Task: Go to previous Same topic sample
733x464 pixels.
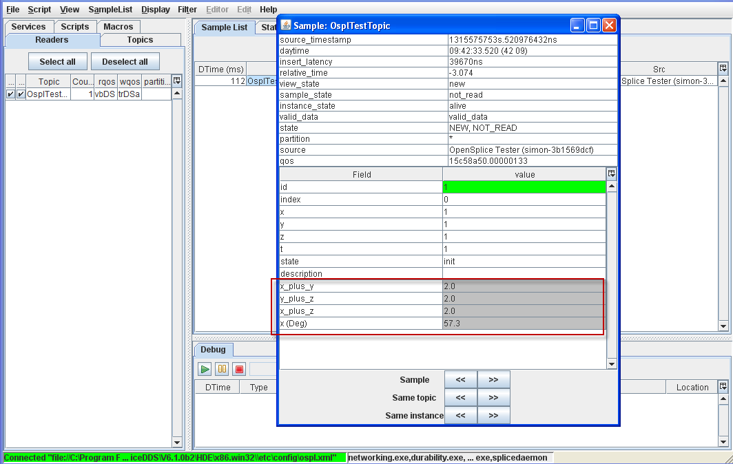Action: [460, 397]
